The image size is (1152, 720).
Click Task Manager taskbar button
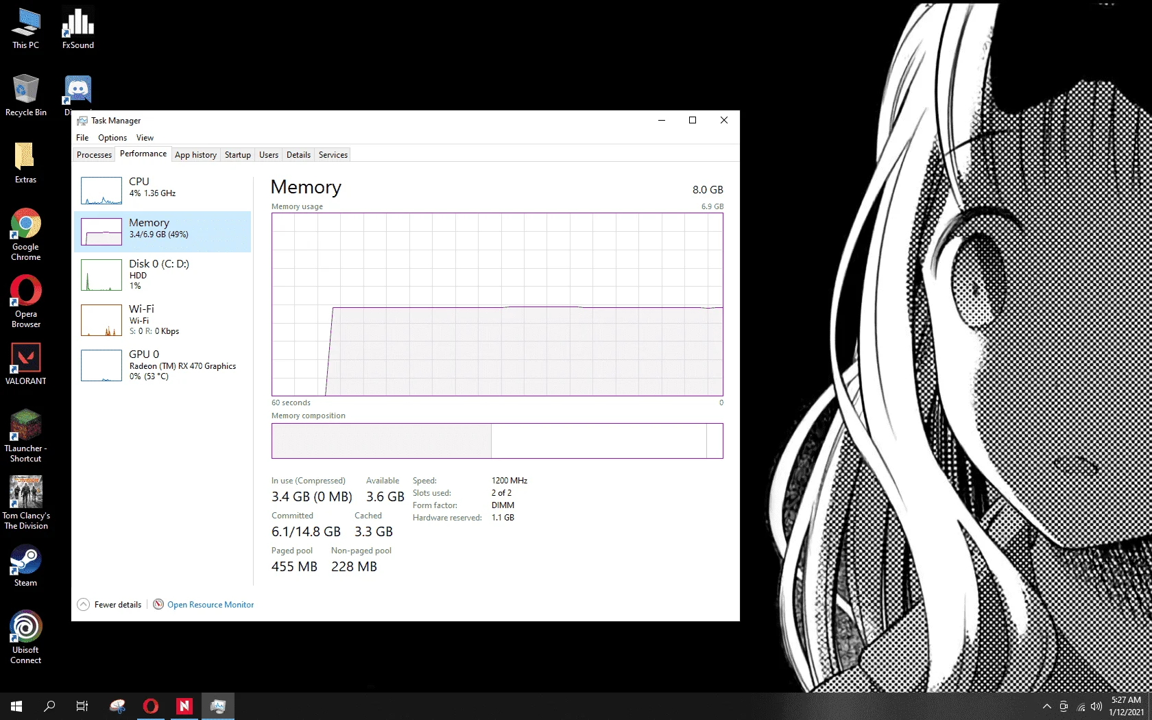[218, 706]
